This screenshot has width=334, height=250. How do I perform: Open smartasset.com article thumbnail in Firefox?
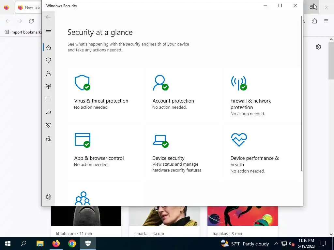(164, 216)
